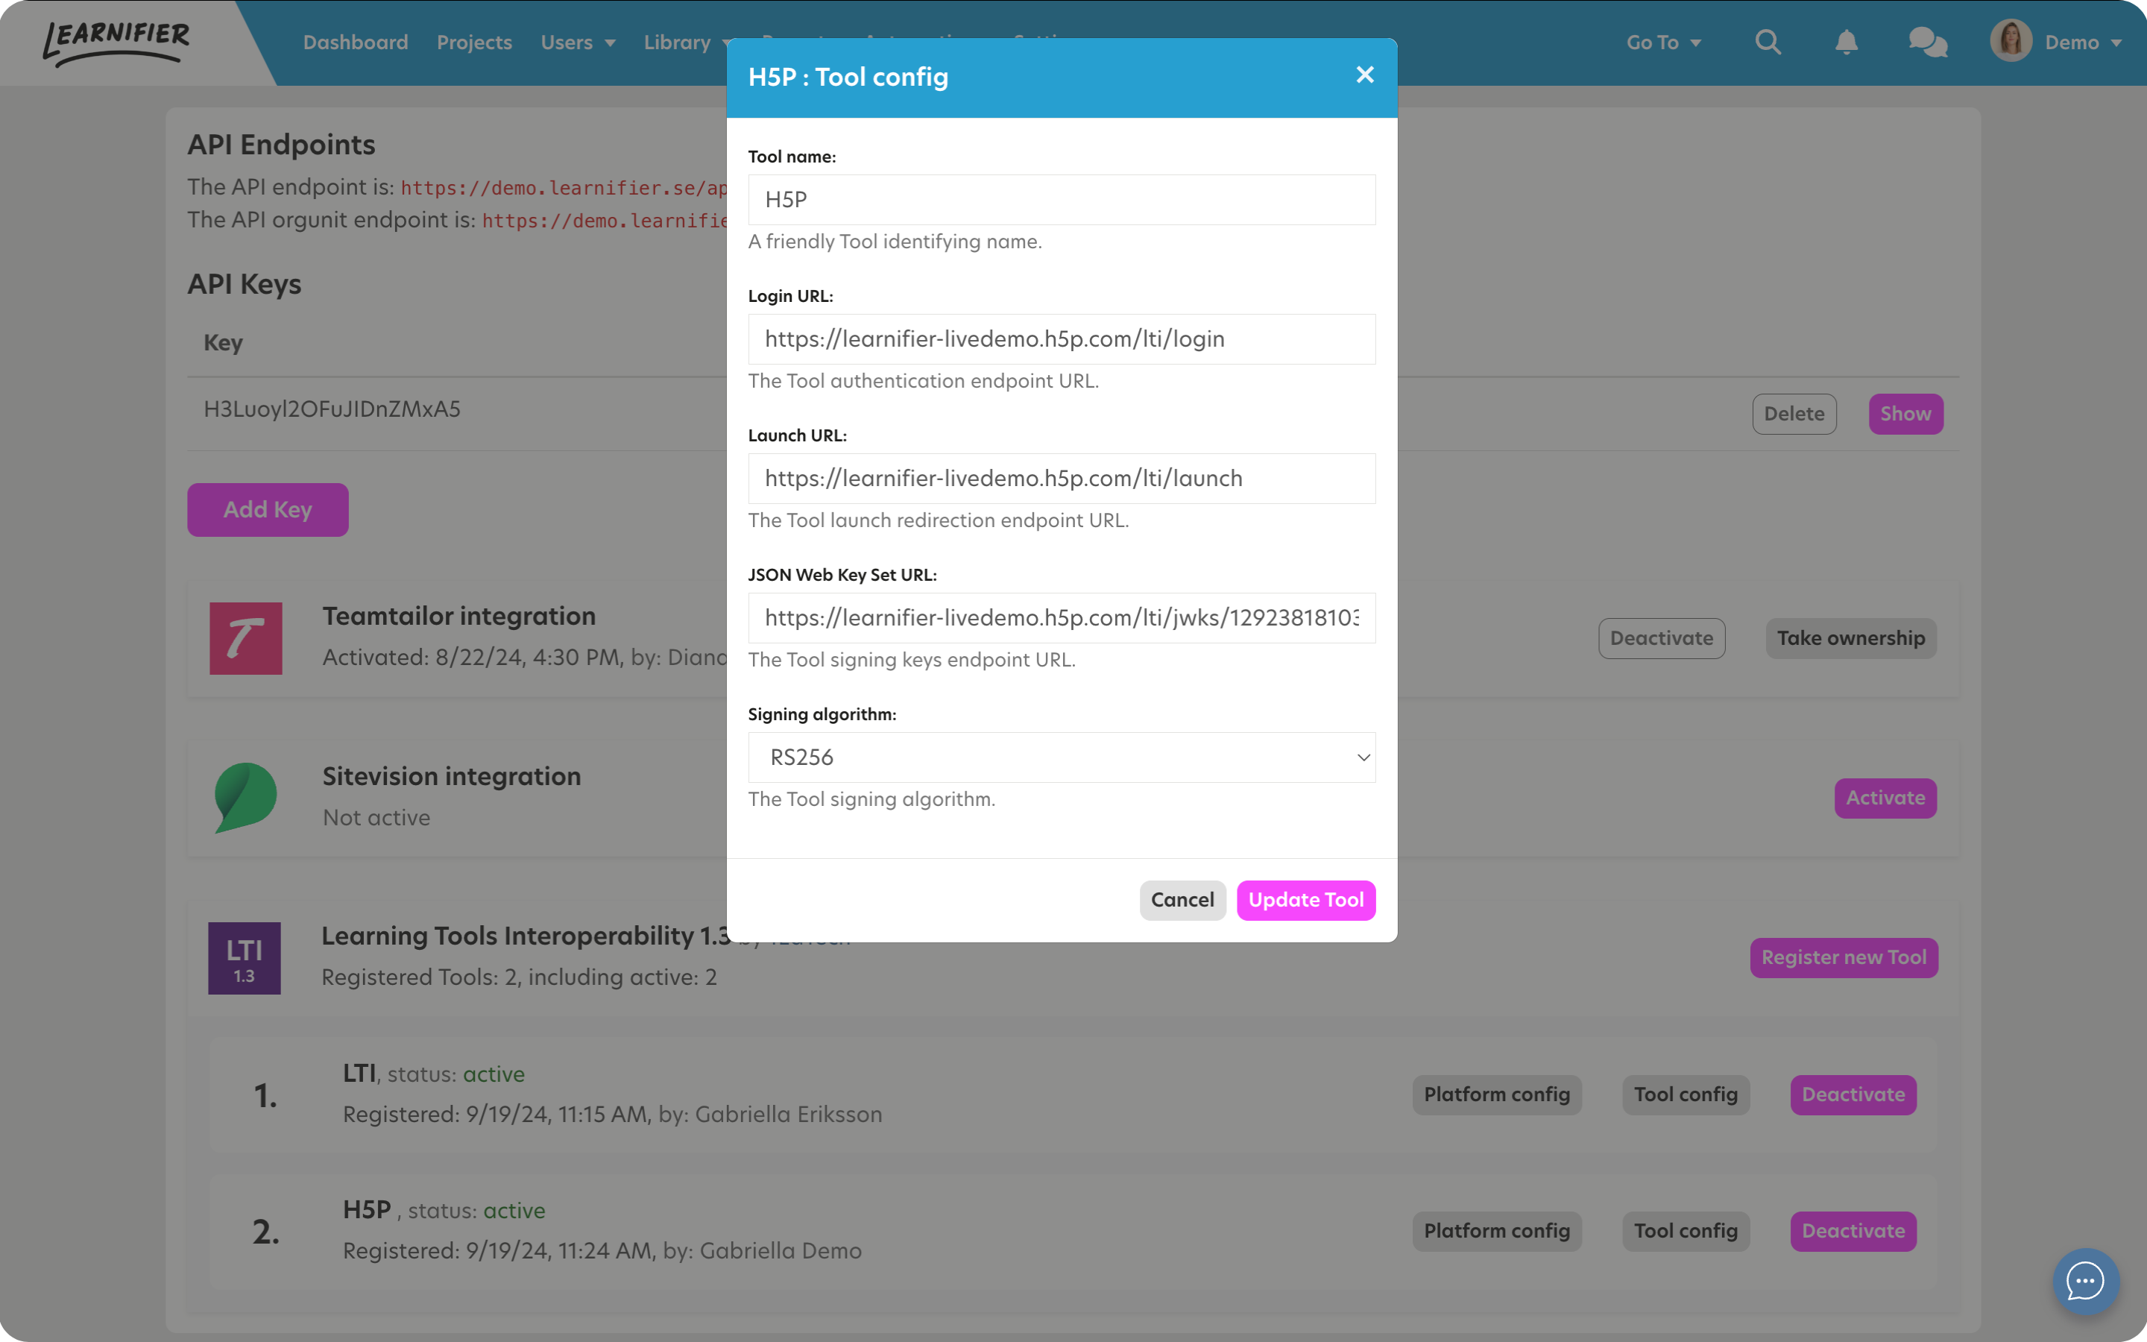2147x1342 pixels.
Task: Open the support chat bubble widget
Action: tap(2085, 1281)
